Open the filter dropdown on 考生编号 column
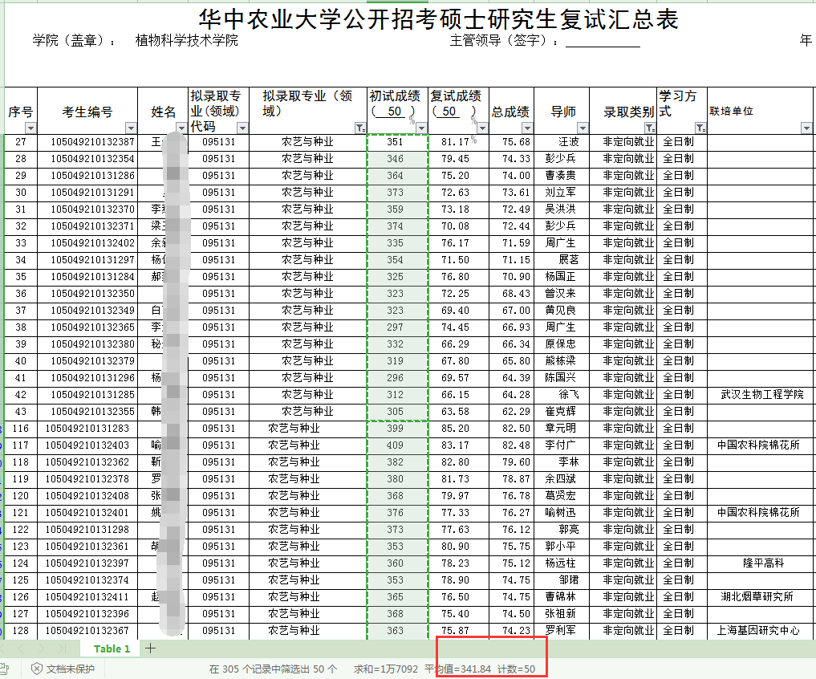The height and width of the screenshot is (679, 816). pyautogui.click(x=132, y=128)
